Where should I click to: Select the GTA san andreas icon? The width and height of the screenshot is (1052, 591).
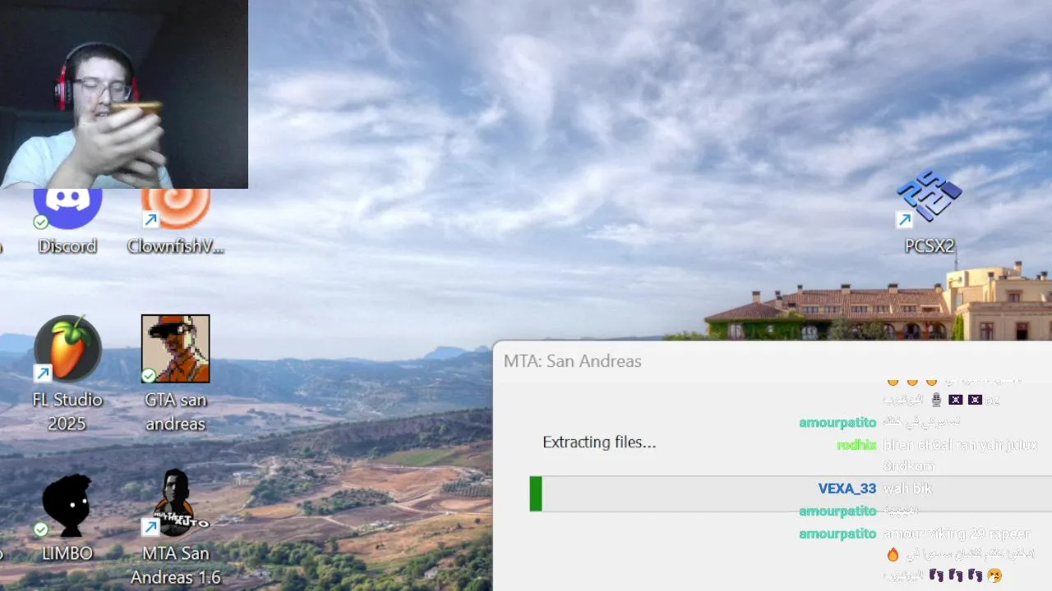[175, 349]
